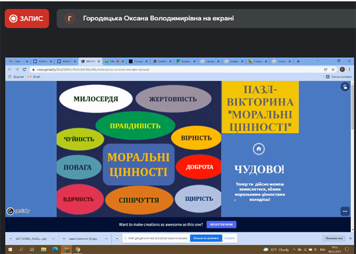This screenshot has width=356, height=254.
Task: Share this page via address bar icon
Action: [326, 70]
